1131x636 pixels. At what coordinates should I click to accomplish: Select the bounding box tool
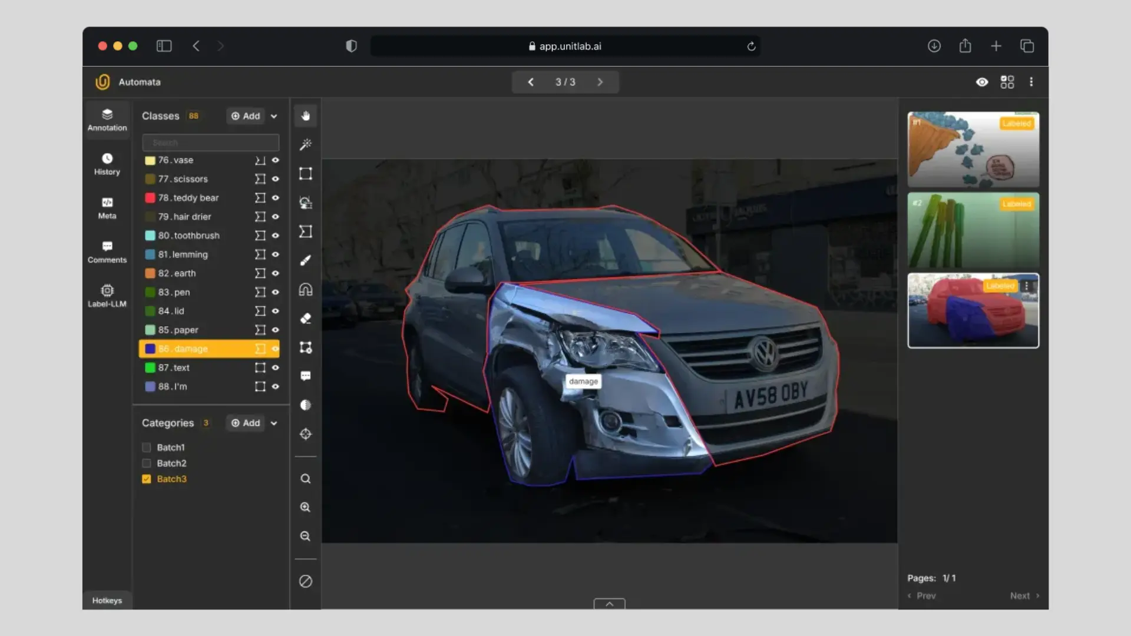[305, 173]
